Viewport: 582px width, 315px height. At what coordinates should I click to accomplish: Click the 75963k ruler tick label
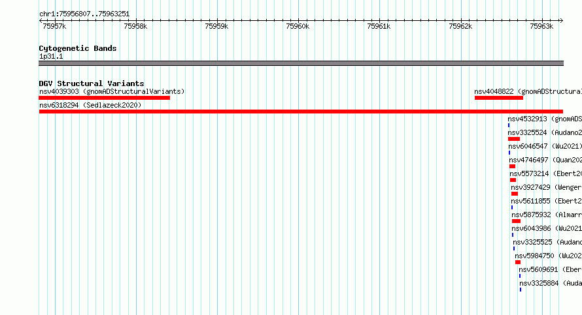[x=541, y=26]
